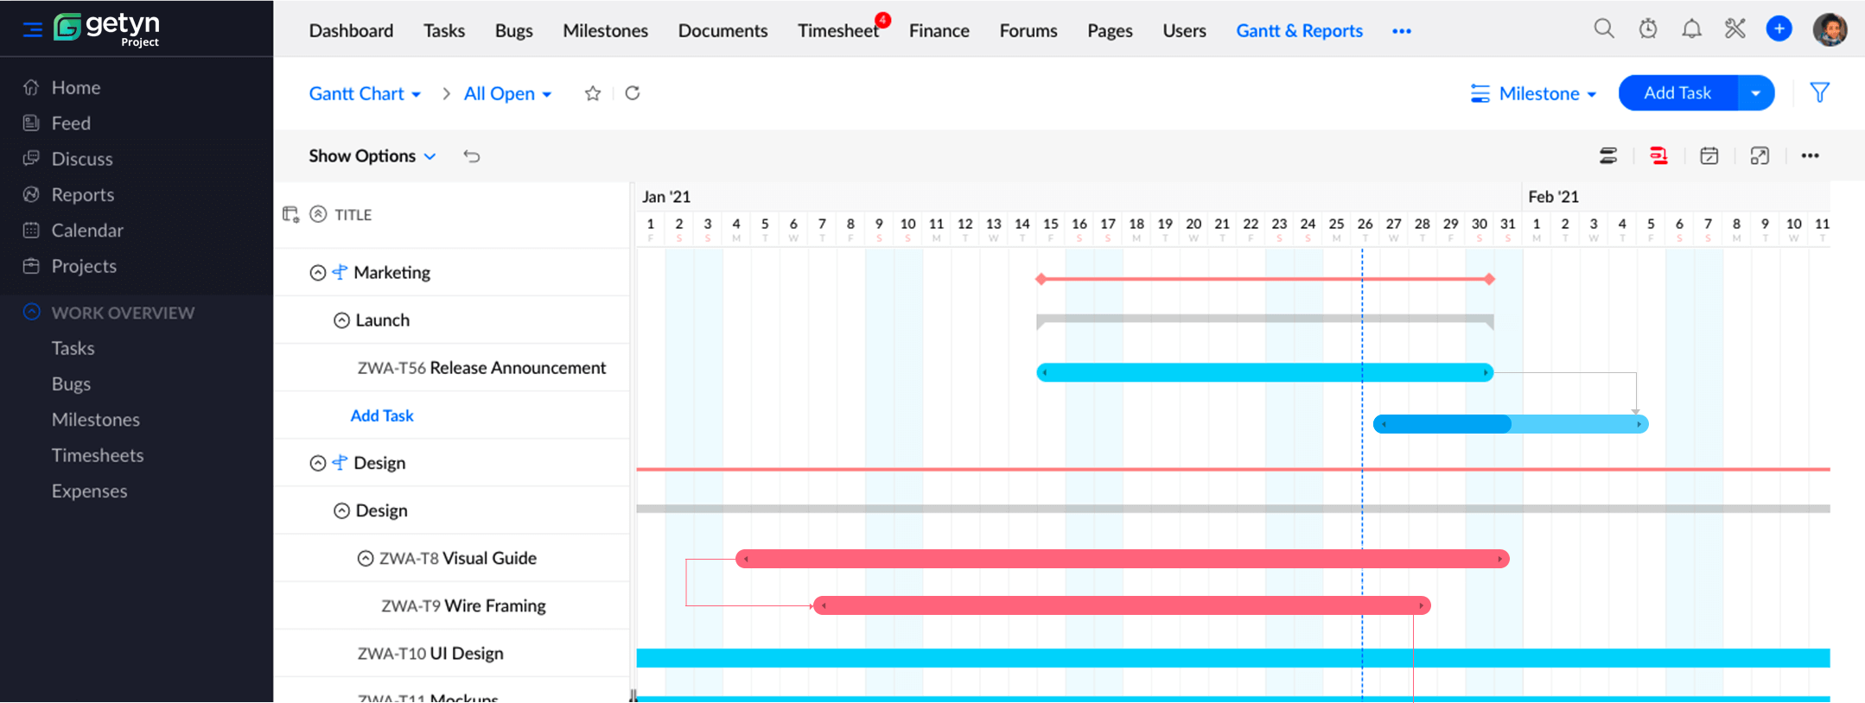The height and width of the screenshot is (703, 1865).
Task: Expand Show Options
Action: coord(372,155)
